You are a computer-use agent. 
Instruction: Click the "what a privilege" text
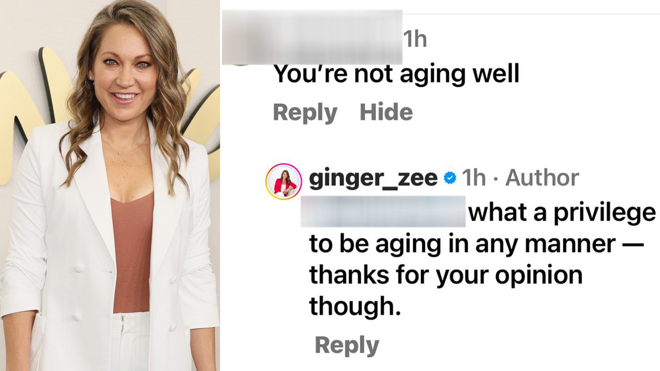click(562, 213)
